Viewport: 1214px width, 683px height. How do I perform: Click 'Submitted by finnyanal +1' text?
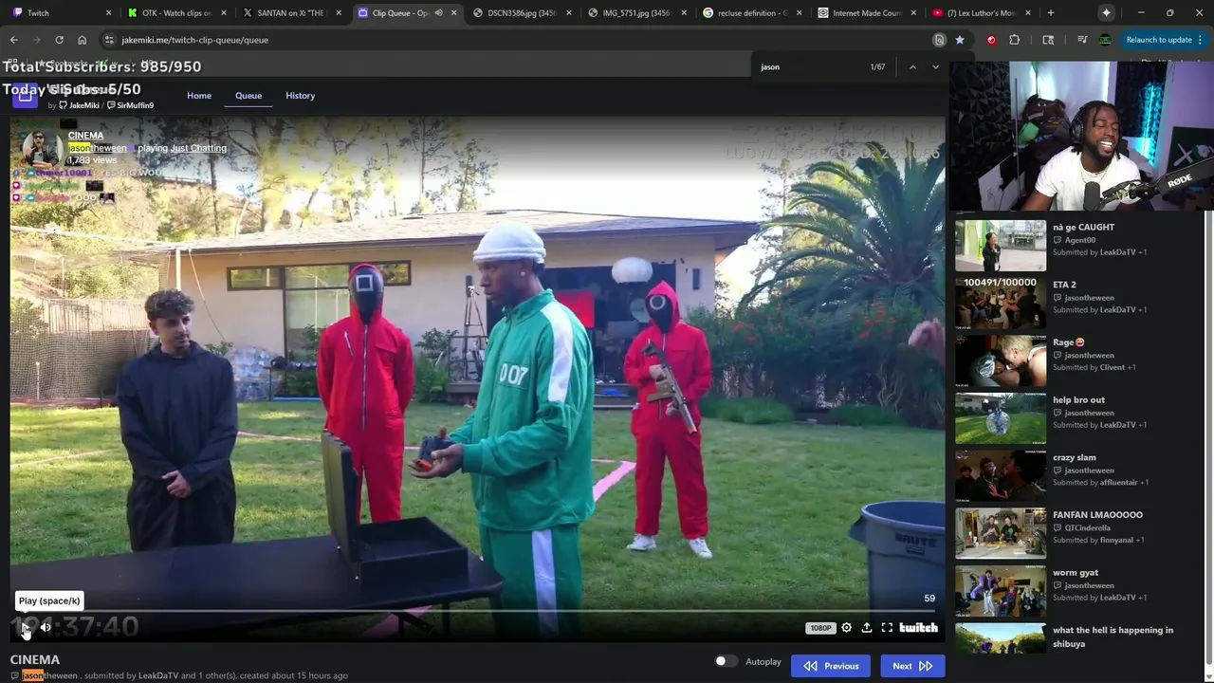[1098, 540]
